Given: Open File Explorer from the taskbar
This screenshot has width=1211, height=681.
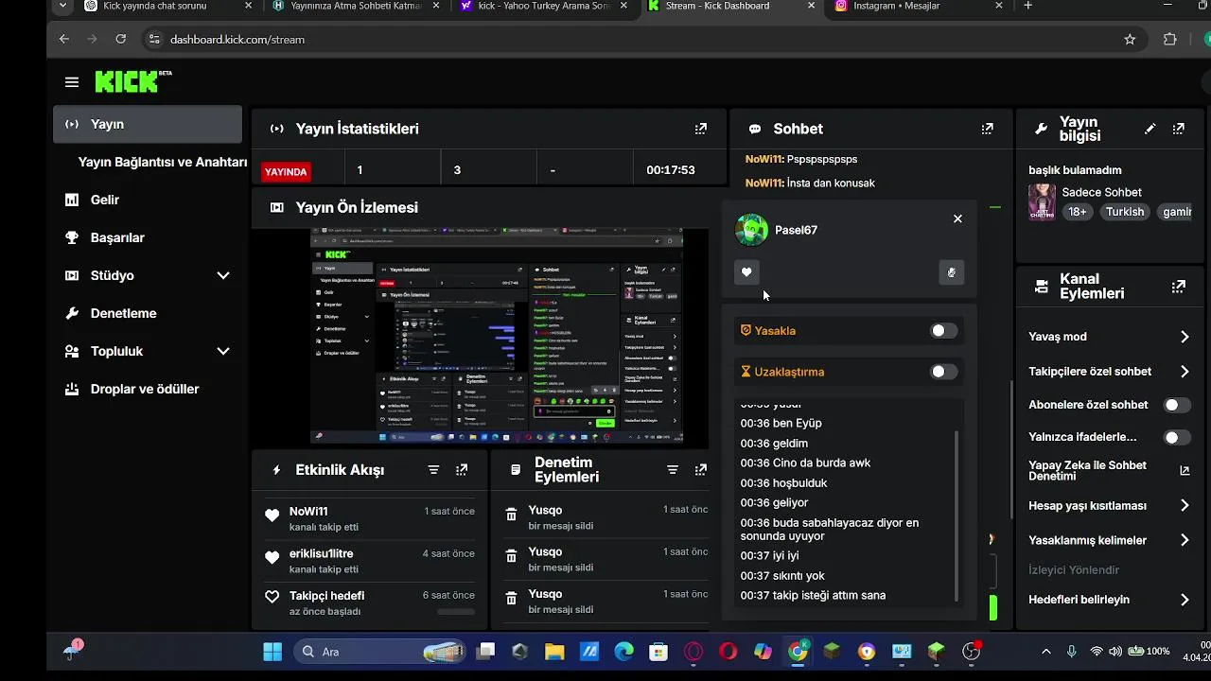Looking at the screenshot, I should pos(554,652).
